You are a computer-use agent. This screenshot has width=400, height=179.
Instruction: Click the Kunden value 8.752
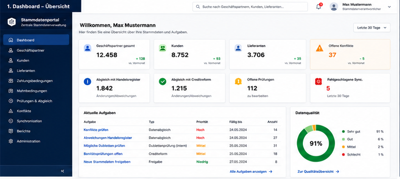point(180,55)
